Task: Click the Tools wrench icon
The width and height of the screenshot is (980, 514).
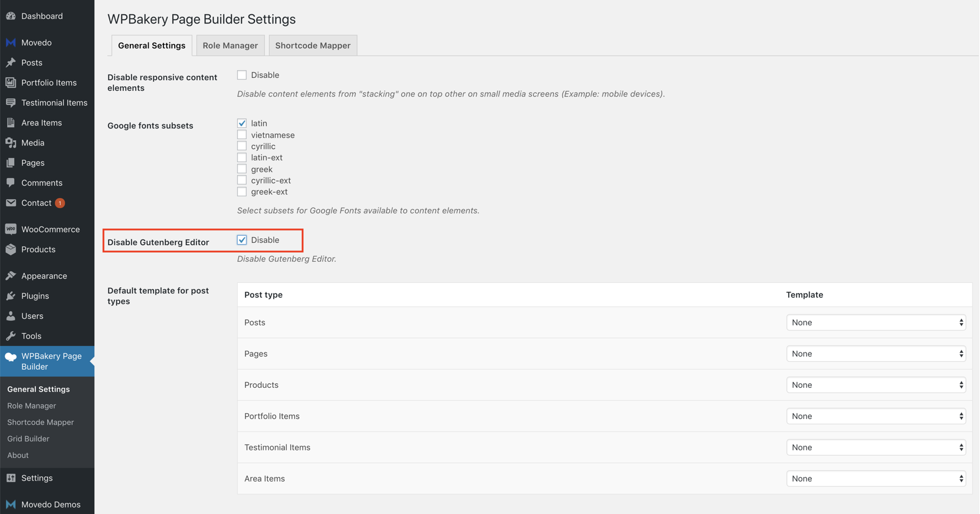Action: pyautogui.click(x=11, y=336)
